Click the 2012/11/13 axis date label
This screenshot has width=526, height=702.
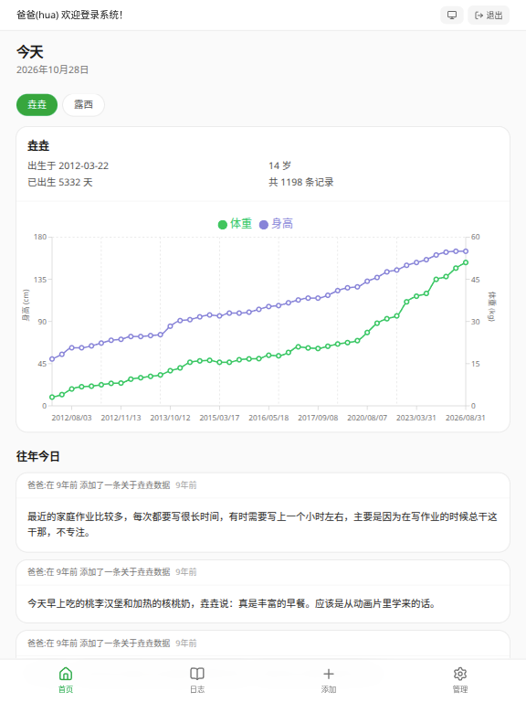(x=121, y=418)
